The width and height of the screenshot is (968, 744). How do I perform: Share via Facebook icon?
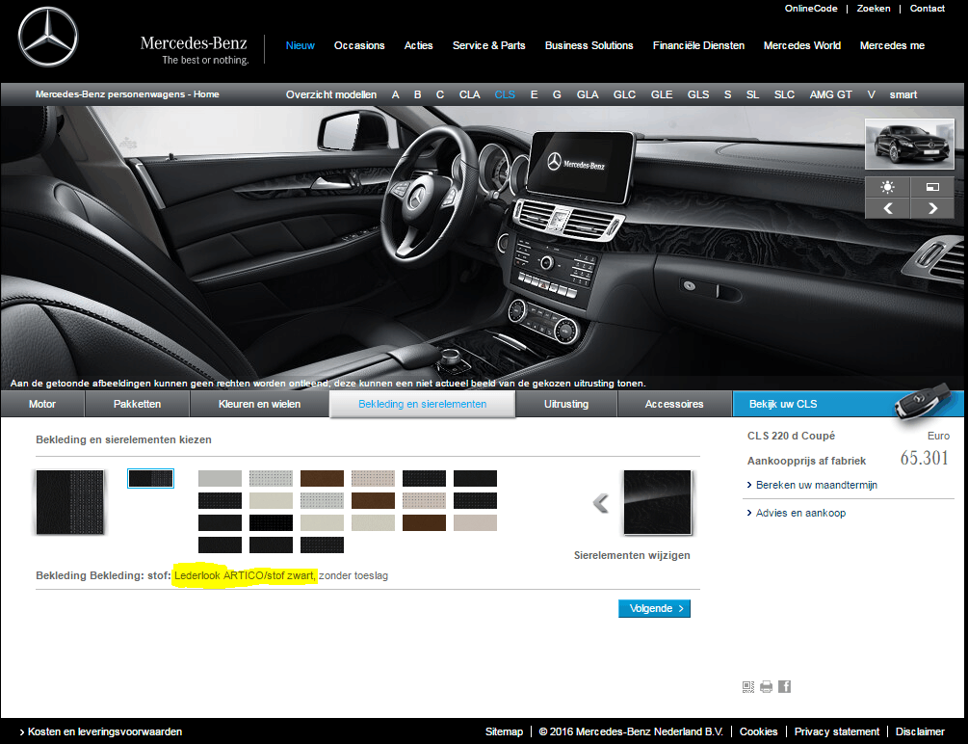[x=784, y=686]
